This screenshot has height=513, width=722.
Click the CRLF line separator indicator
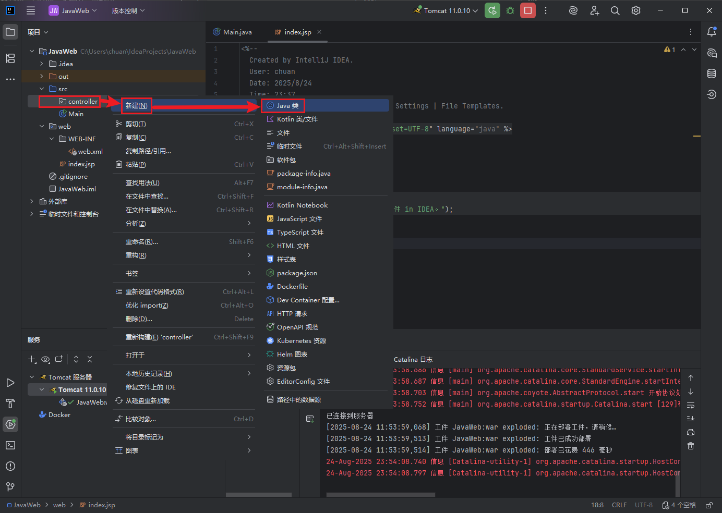point(619,505)
